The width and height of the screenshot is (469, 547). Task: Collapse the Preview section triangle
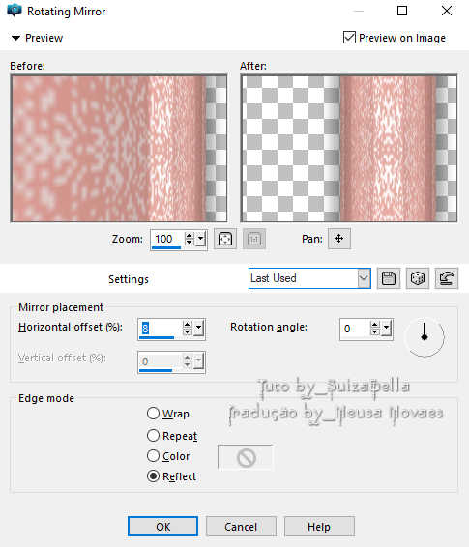click(x=15, y=38)
